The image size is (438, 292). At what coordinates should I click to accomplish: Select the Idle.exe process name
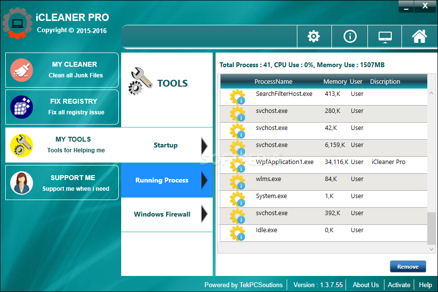click(x=267, y=230)
